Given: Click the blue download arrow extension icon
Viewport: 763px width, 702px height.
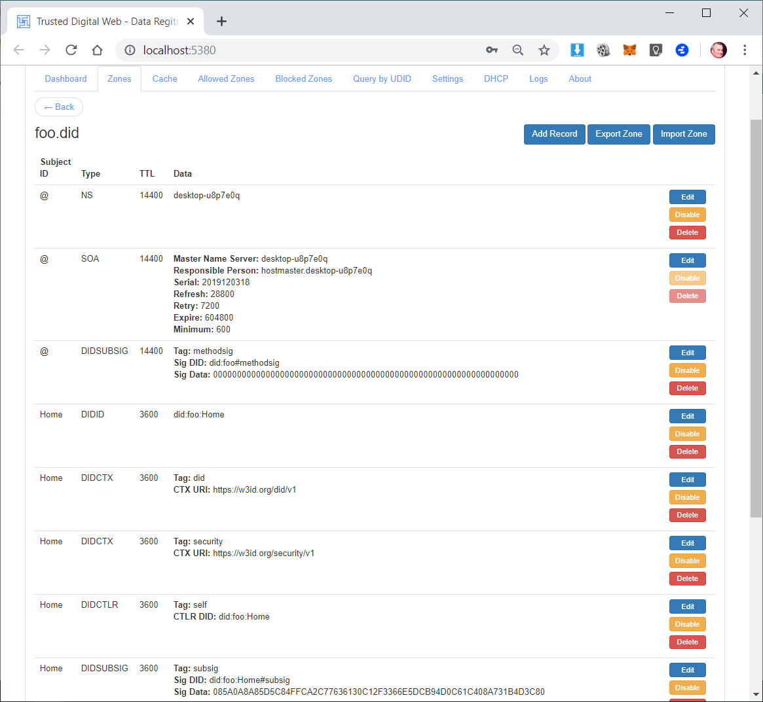Looking at the screenshot, I should click(577, 50).
